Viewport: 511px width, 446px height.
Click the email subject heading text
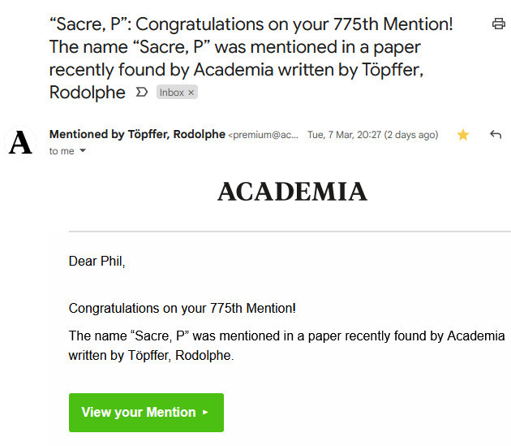click(251, 58)
